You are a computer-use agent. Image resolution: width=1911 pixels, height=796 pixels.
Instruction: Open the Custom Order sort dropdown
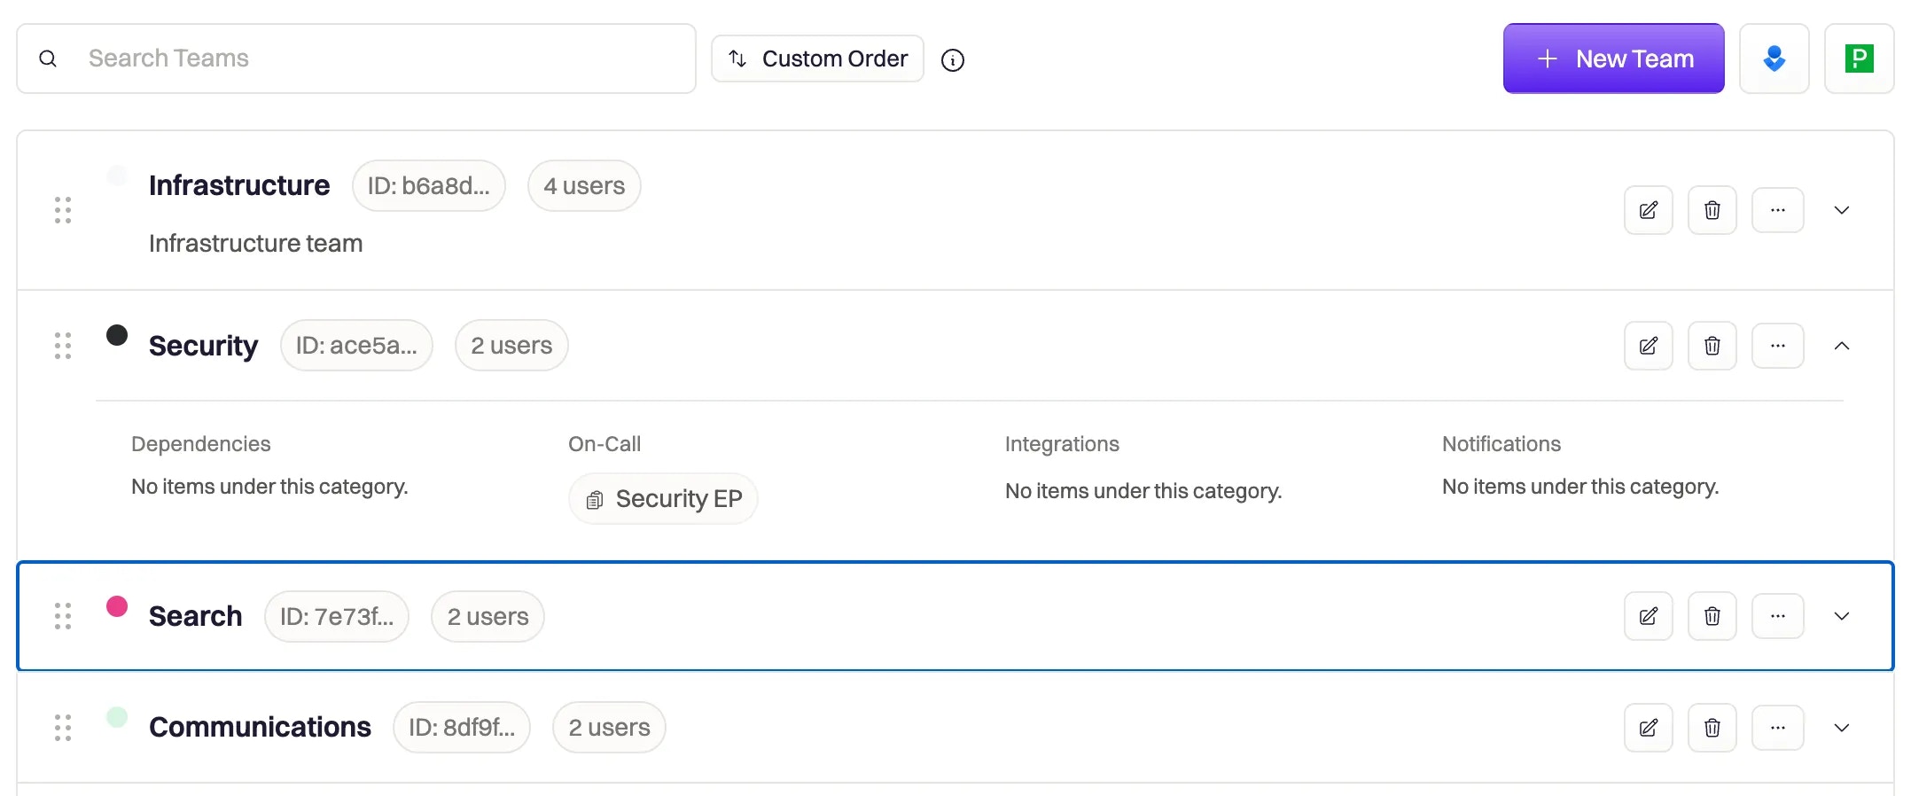tap(817, 59)
